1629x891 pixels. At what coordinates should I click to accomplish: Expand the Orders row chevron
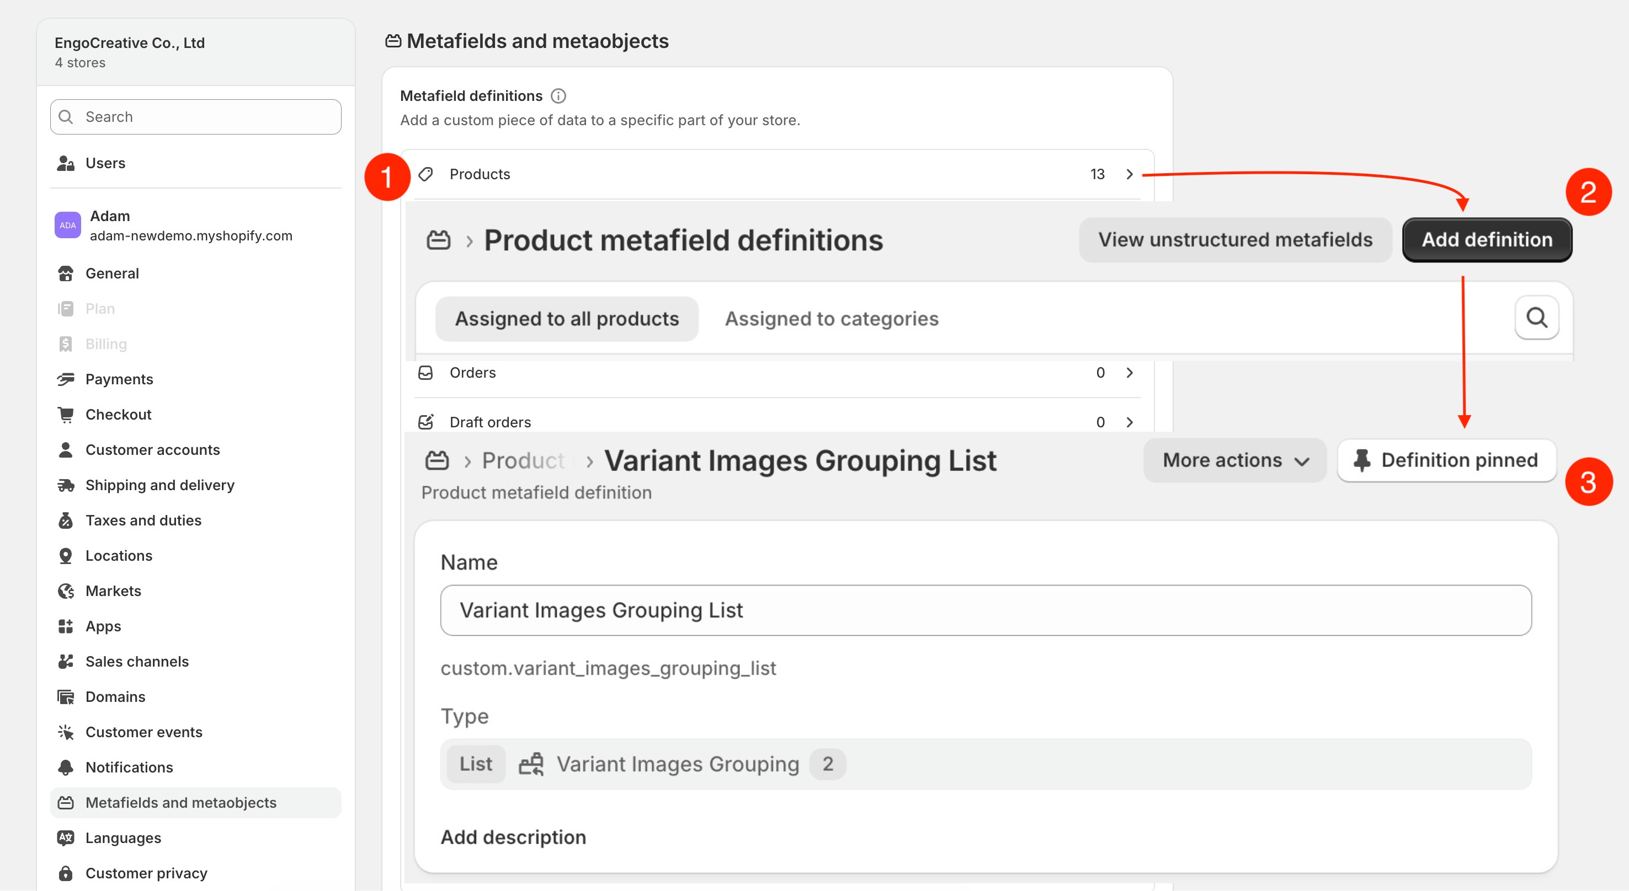coord(1130,373)
